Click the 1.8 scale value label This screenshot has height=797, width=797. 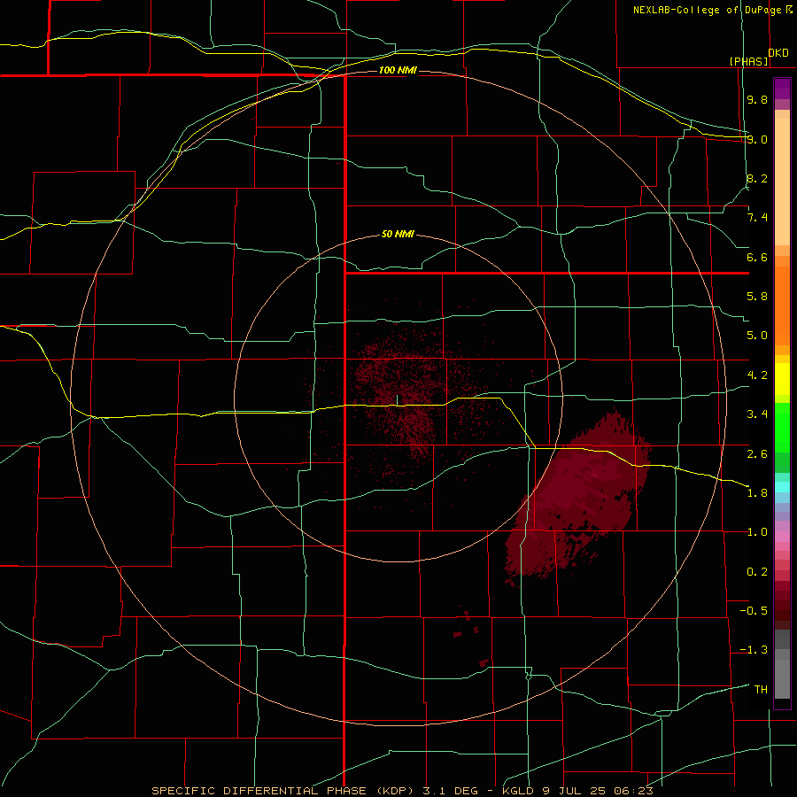click(757, 493)
